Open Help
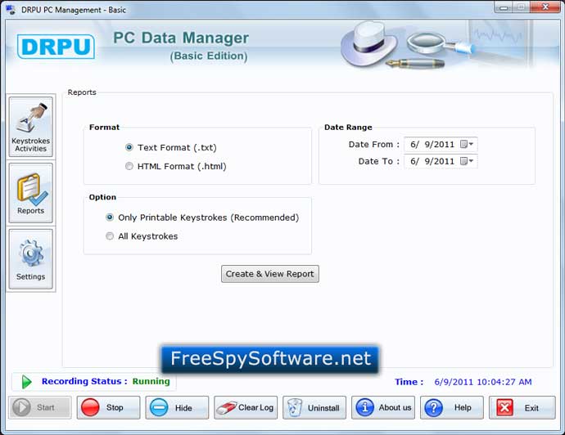Screen dimensions: 565x435 point(452,408)
